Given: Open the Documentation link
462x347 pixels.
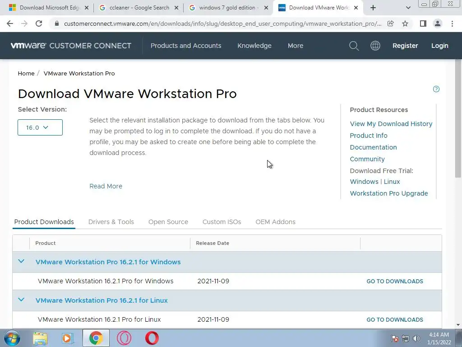Looking at the screenshot, I should 373,147.
